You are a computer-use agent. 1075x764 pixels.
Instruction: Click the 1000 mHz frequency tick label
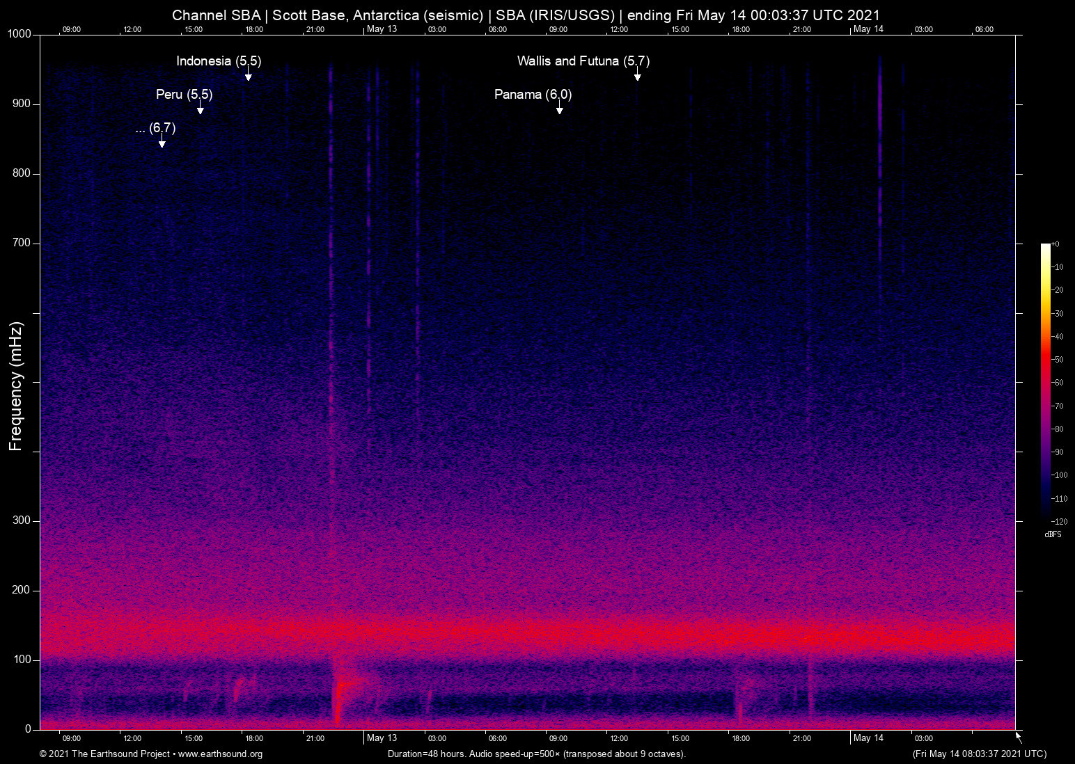(21, 33)
